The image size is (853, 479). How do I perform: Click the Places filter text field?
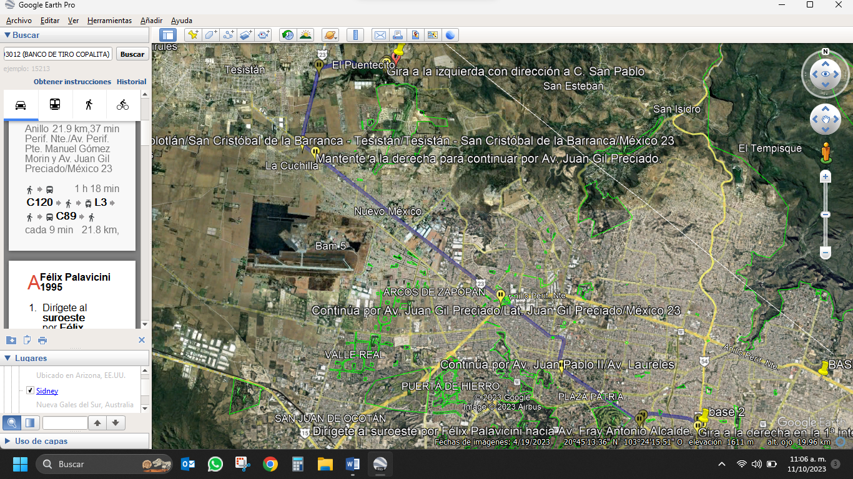(65, 423)
